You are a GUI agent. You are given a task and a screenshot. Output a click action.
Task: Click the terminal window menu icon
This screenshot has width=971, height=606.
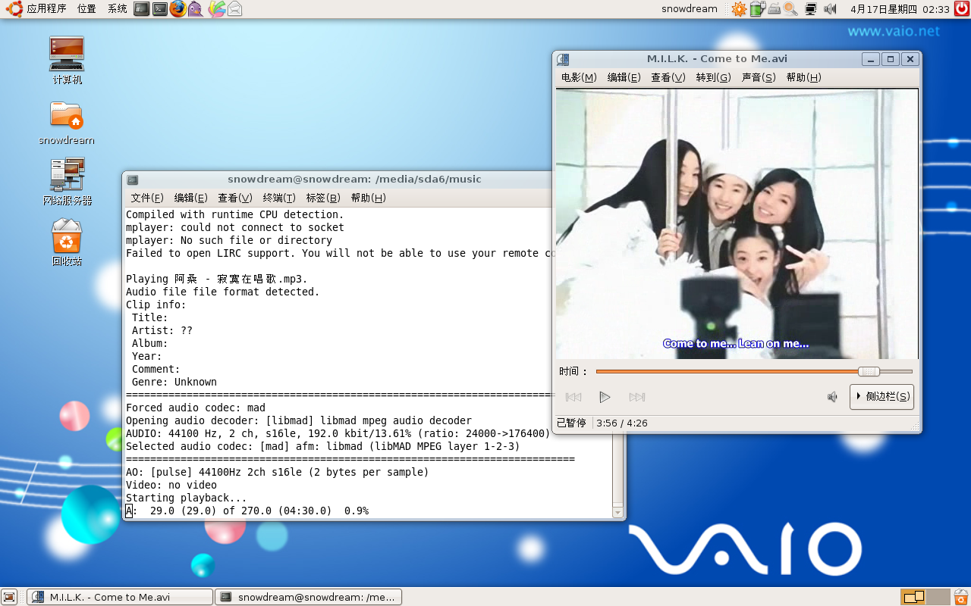(x=133, y=180)
